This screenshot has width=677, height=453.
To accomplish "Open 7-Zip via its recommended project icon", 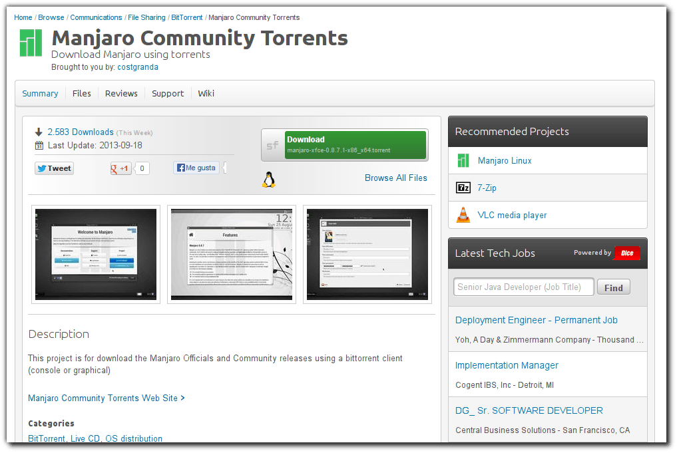I will pyautogui.click(x=463, y=188).
